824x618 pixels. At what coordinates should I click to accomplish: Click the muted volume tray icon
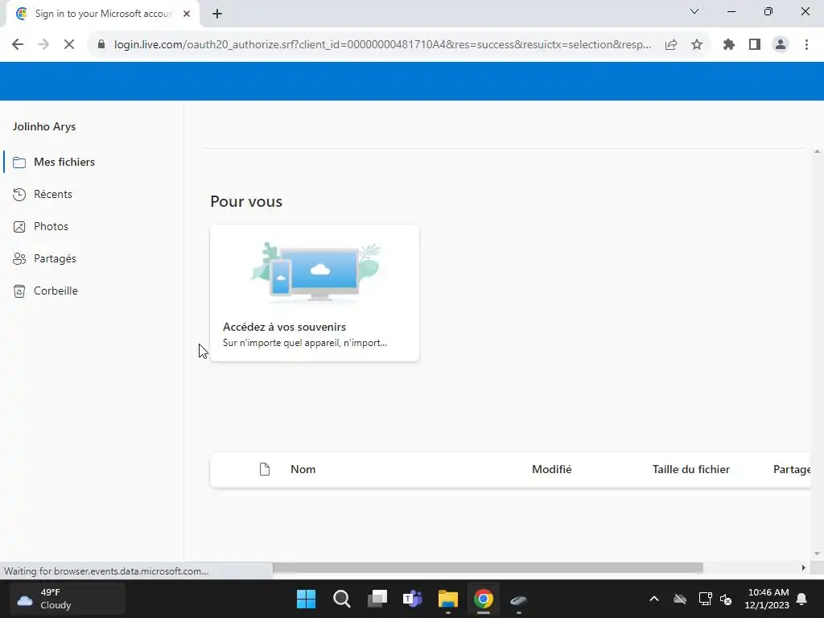tap(727, 599)
